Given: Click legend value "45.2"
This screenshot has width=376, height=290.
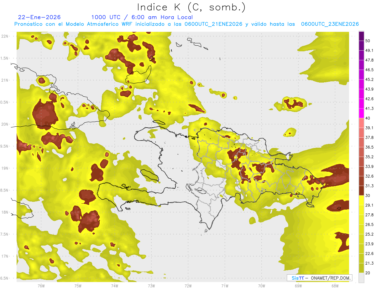Looking at the screenshot, I should coord(369,79).
